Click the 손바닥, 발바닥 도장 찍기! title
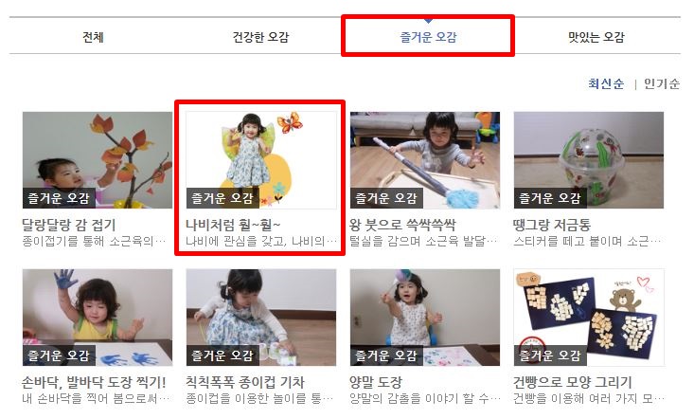694x419 pixels. [x=94, y=382]
